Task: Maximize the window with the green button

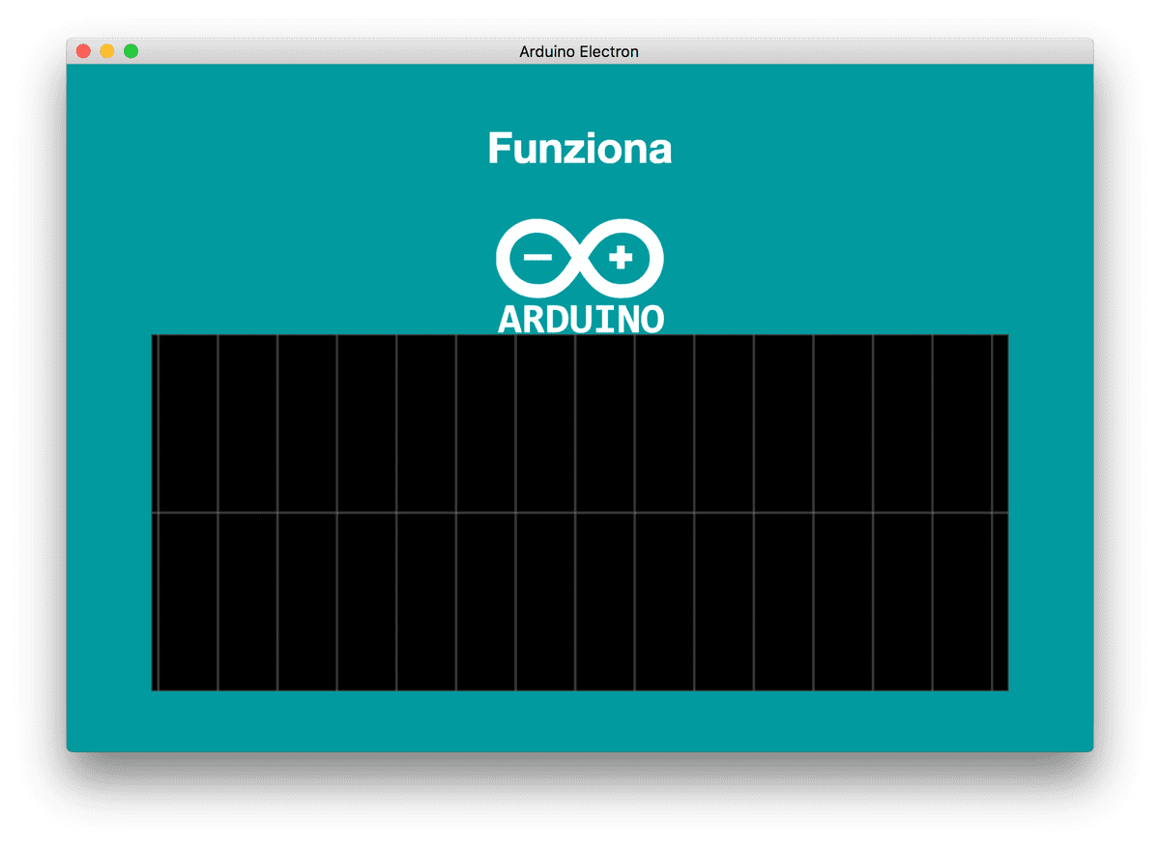Action: pyautogui.click(x=130, y=51)
